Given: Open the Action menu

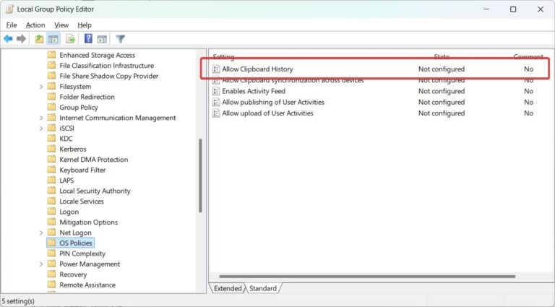Looking at the screenshot, I should (x=35, y=25).
